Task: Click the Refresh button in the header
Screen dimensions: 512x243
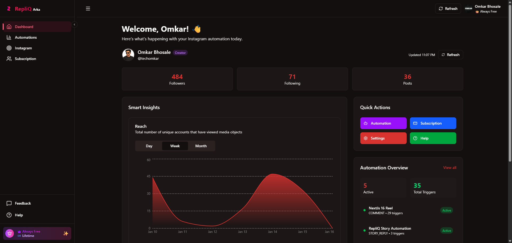Action: tap(448, 9)
